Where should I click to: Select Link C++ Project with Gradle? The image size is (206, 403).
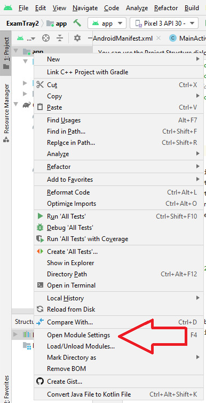(x=119, y=72)
